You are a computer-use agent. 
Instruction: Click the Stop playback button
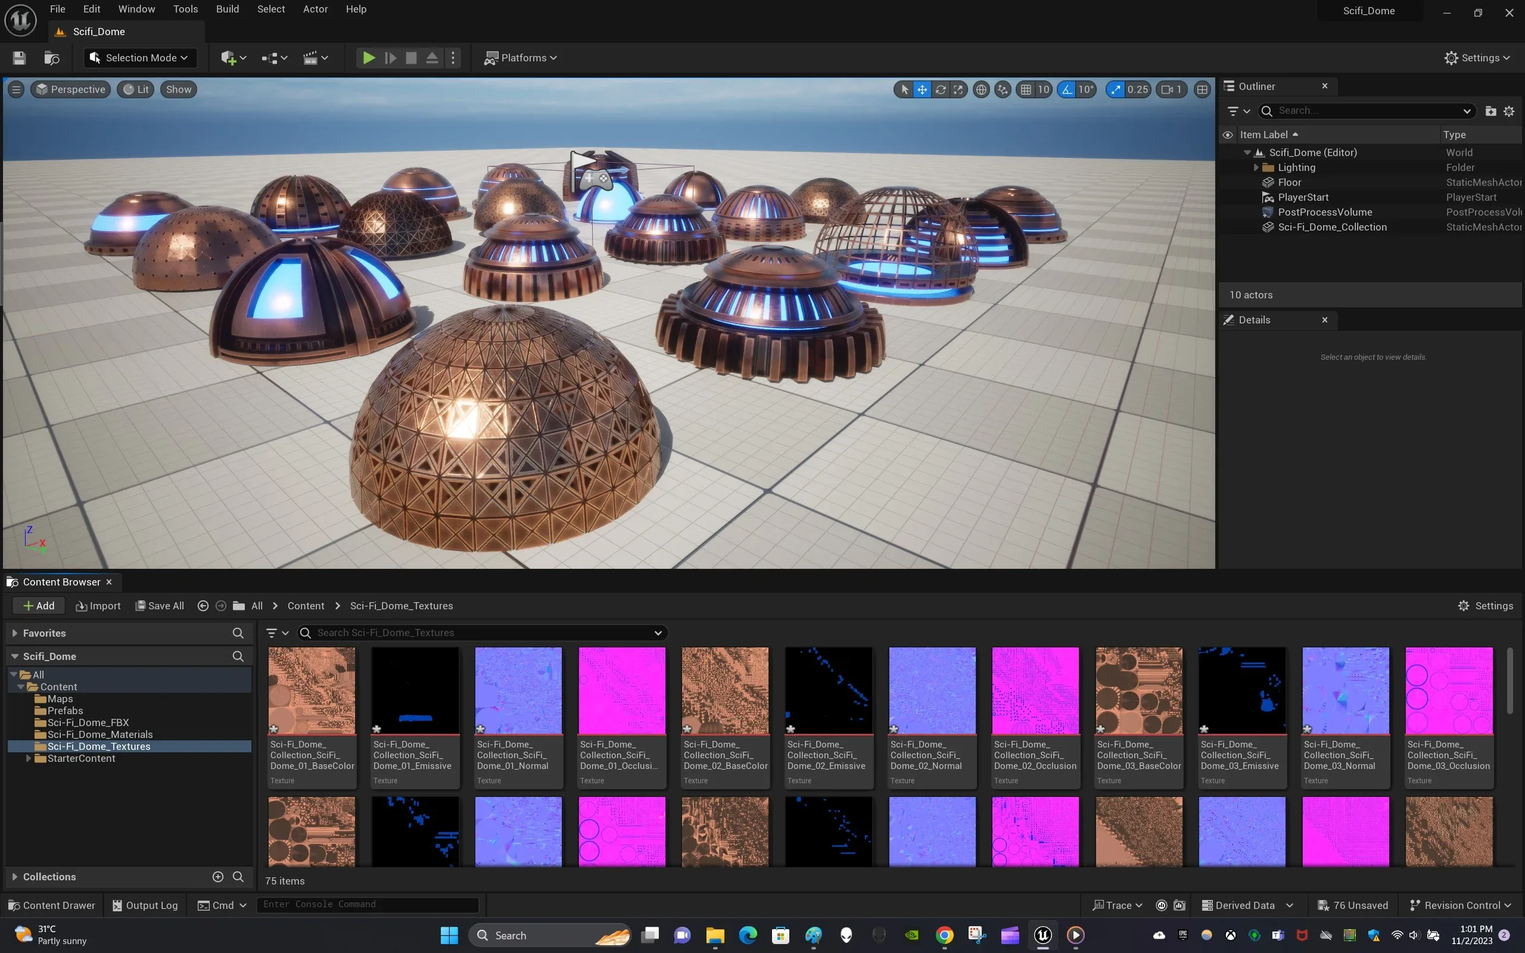click(411, 58)
